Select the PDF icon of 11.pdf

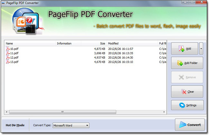(8, 53)
